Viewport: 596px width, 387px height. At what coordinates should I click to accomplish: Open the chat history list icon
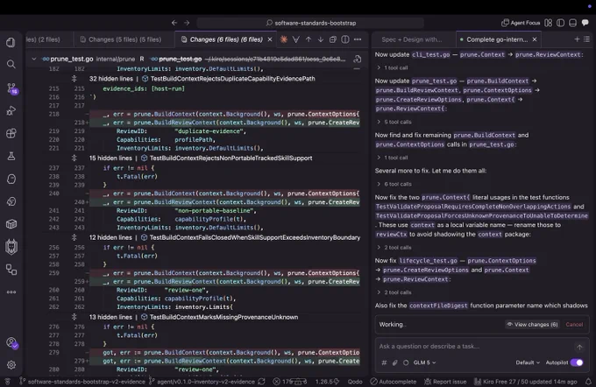click(586, 39)
